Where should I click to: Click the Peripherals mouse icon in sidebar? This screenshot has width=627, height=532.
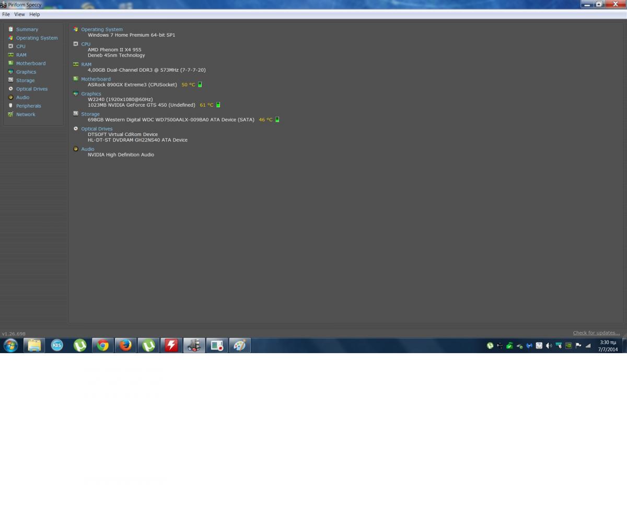(x=10, y=106)
